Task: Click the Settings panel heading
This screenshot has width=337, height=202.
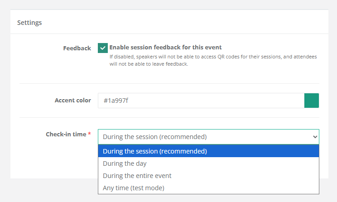Action: click(x=29, y=22)
